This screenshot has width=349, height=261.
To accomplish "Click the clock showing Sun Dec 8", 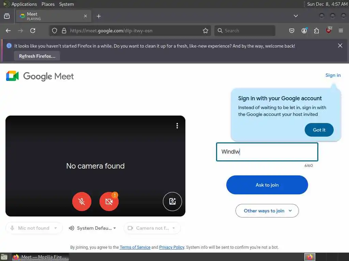I will [327, 4].
